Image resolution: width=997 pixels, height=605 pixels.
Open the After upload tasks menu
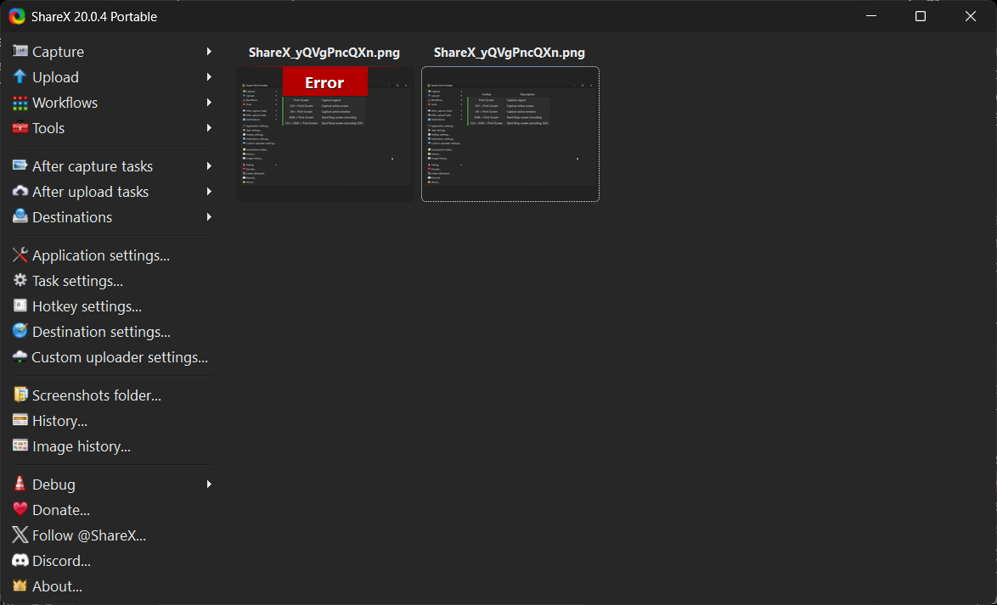(113, 191)
